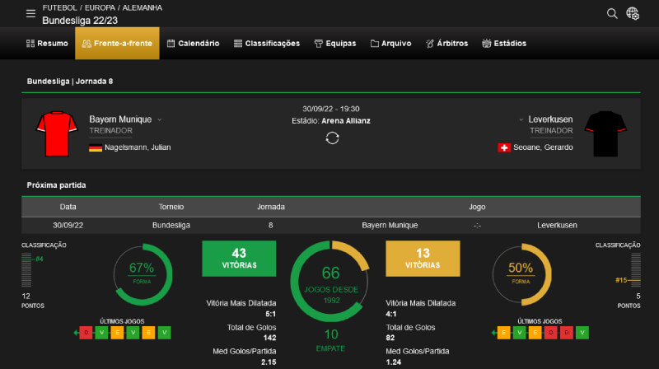
Task: Click the German flag beside Nagelsmann
Action: pos(96,147)
